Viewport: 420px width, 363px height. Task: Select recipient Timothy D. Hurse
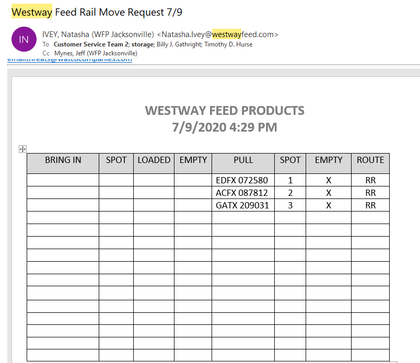point(228,44)
